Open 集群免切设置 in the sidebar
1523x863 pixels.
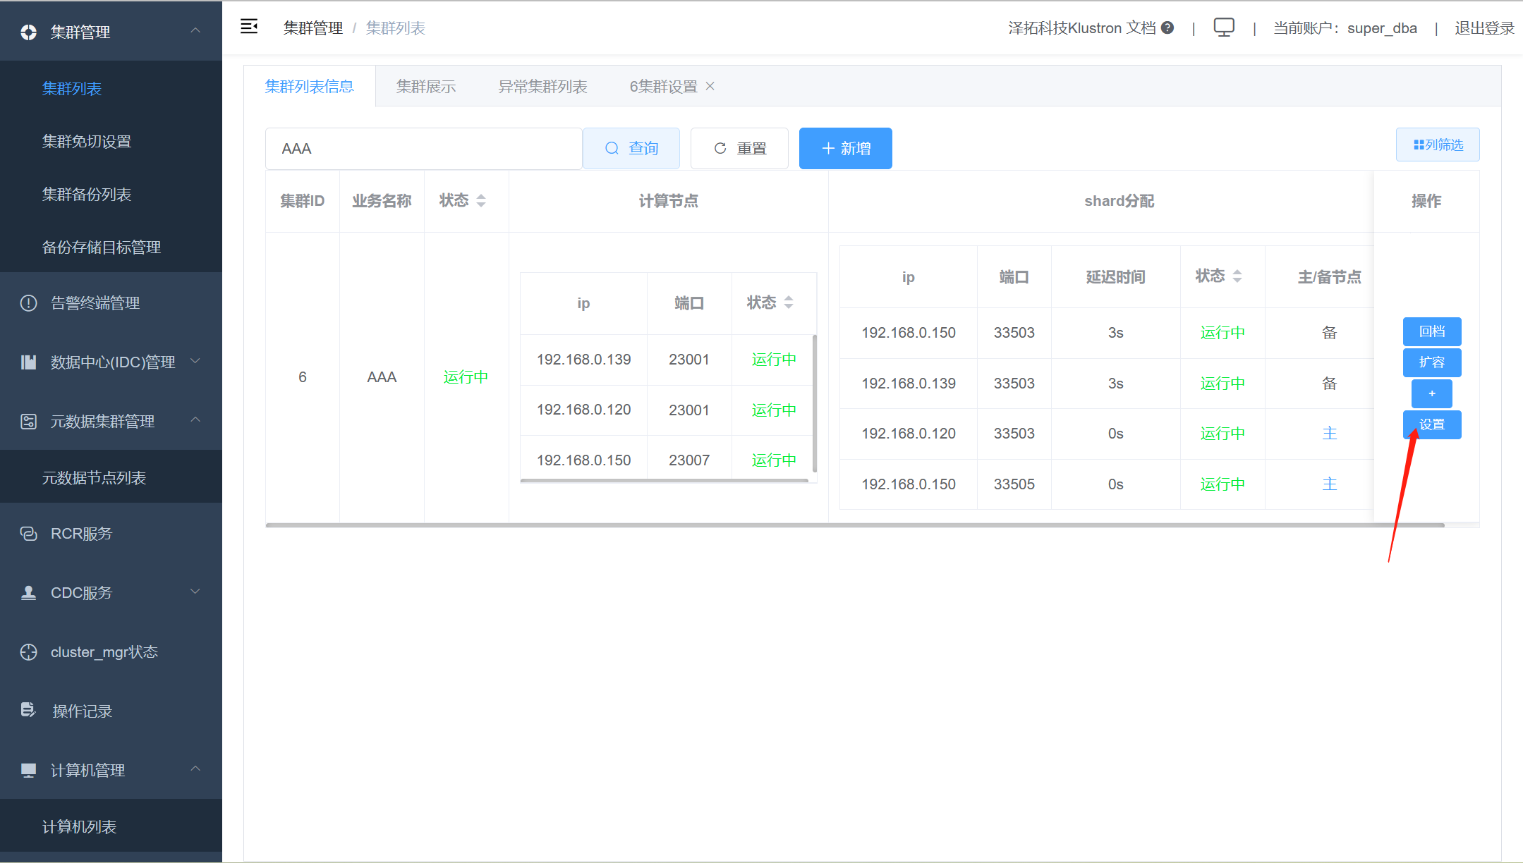[x=111, y=141]
